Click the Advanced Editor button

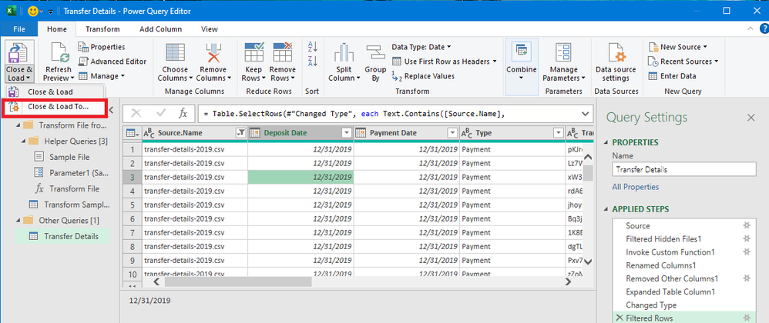tap(112, 62)
